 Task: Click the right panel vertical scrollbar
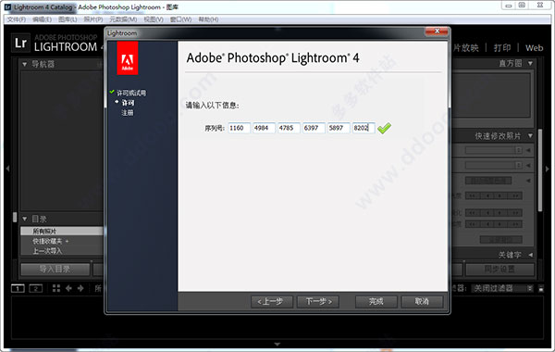coord(540,170)
